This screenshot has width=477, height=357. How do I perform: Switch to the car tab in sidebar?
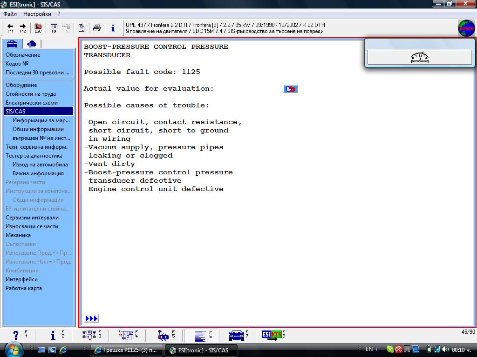[x=12, y=44]
